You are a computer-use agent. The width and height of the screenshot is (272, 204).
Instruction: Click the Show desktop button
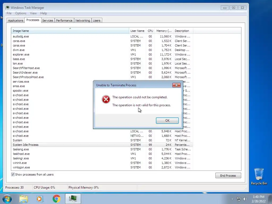click(270, 199)
